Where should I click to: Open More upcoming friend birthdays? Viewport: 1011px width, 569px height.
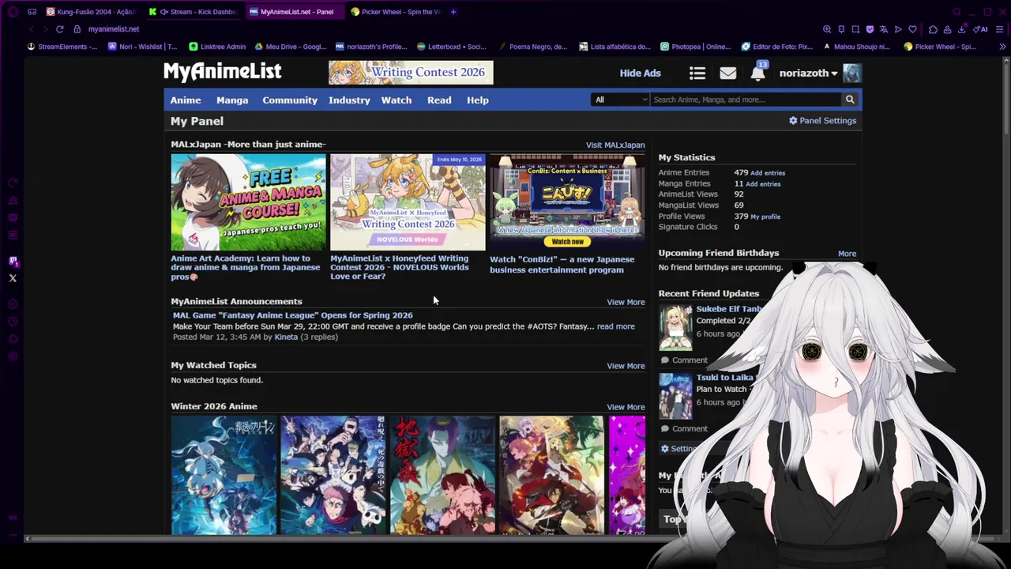pyautogui.click(x=847, y=254)
